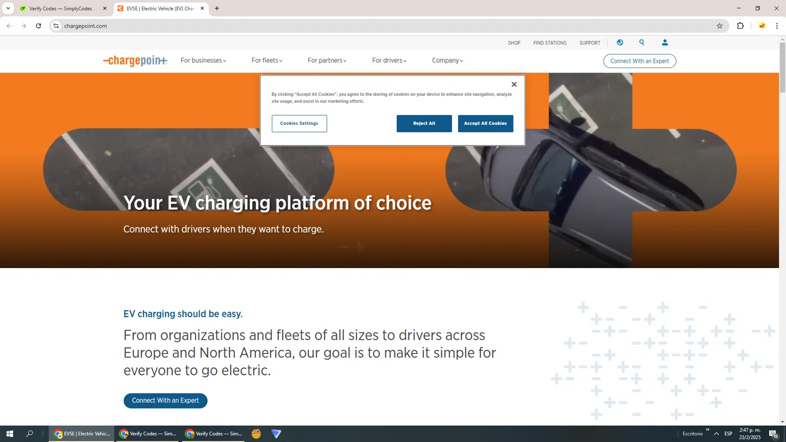Open the site search magnifier icon
Viewport: 786px width, 442px height.
(642, 42)
